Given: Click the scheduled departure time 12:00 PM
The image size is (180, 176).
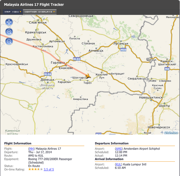Looking at the screenshot, I should (121, 152).
